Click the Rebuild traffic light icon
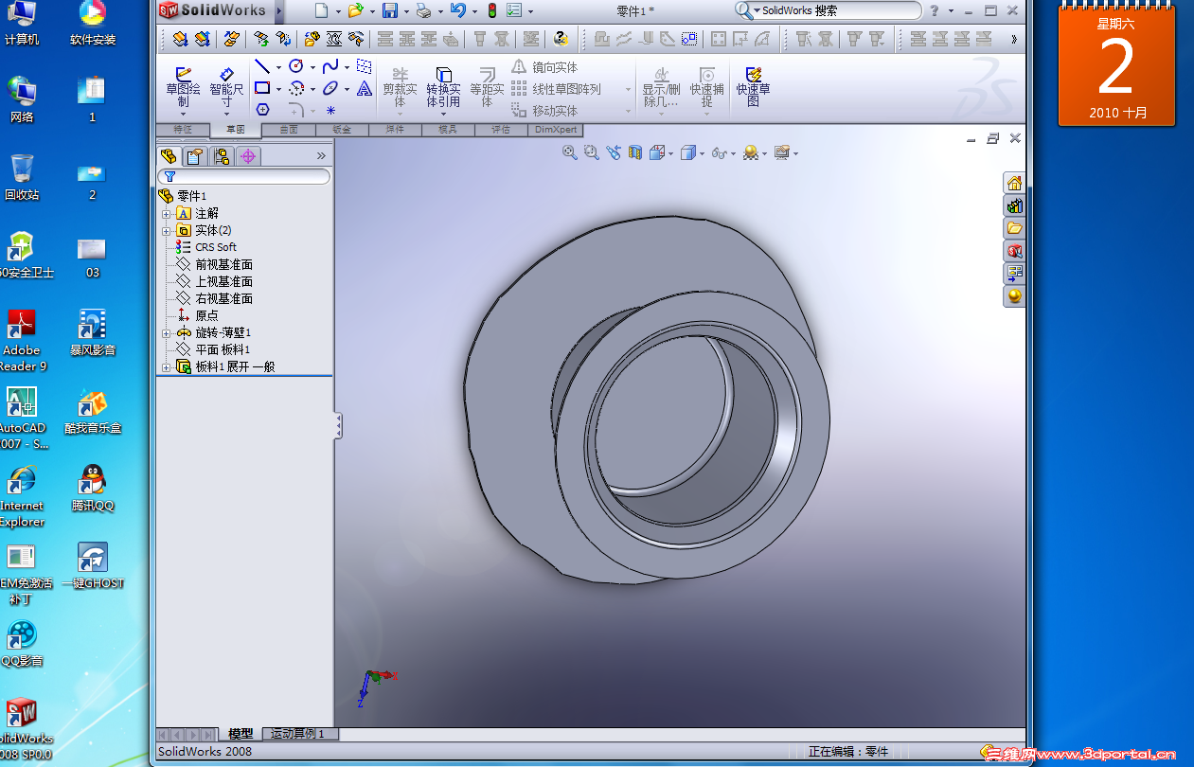 click(491, 10)
